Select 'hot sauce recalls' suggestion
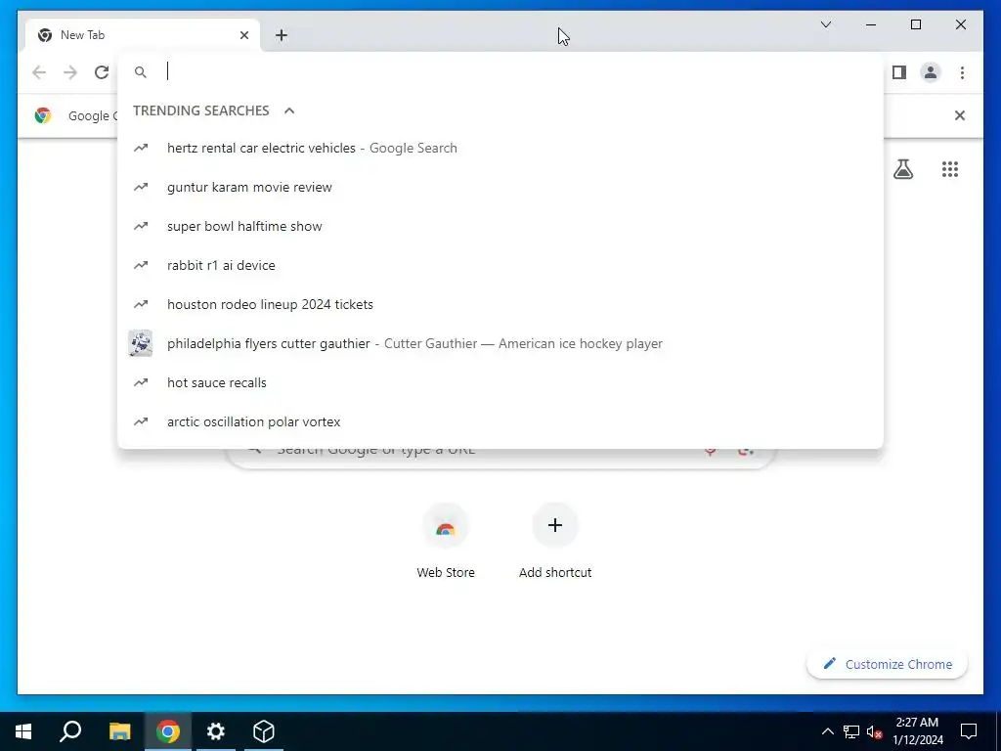 [x=500, y=382]
